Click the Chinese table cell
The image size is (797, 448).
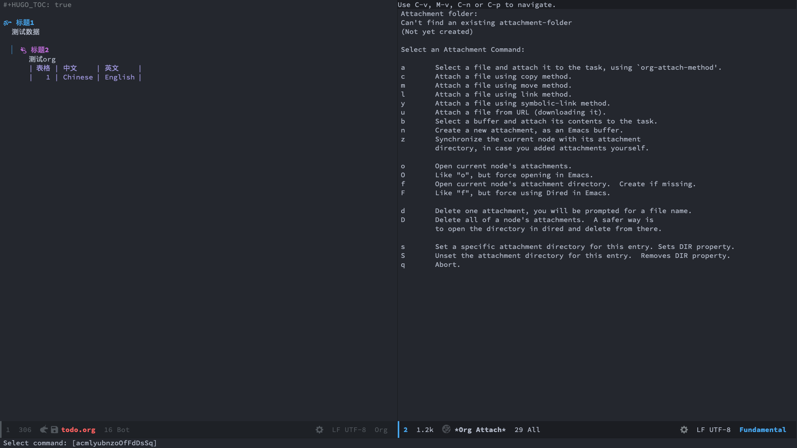[x=78, y=77]
